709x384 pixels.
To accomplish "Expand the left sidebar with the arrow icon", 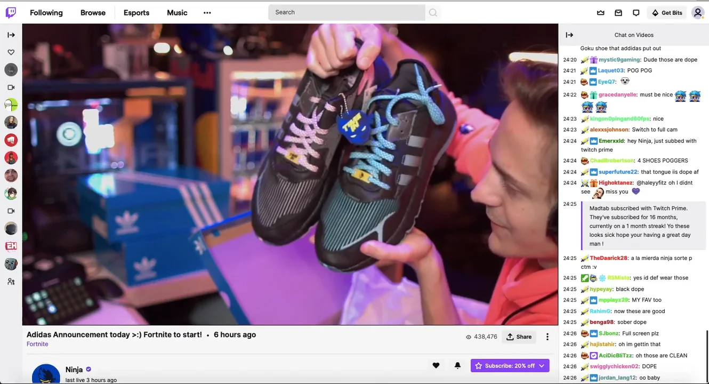I will 11,35.
